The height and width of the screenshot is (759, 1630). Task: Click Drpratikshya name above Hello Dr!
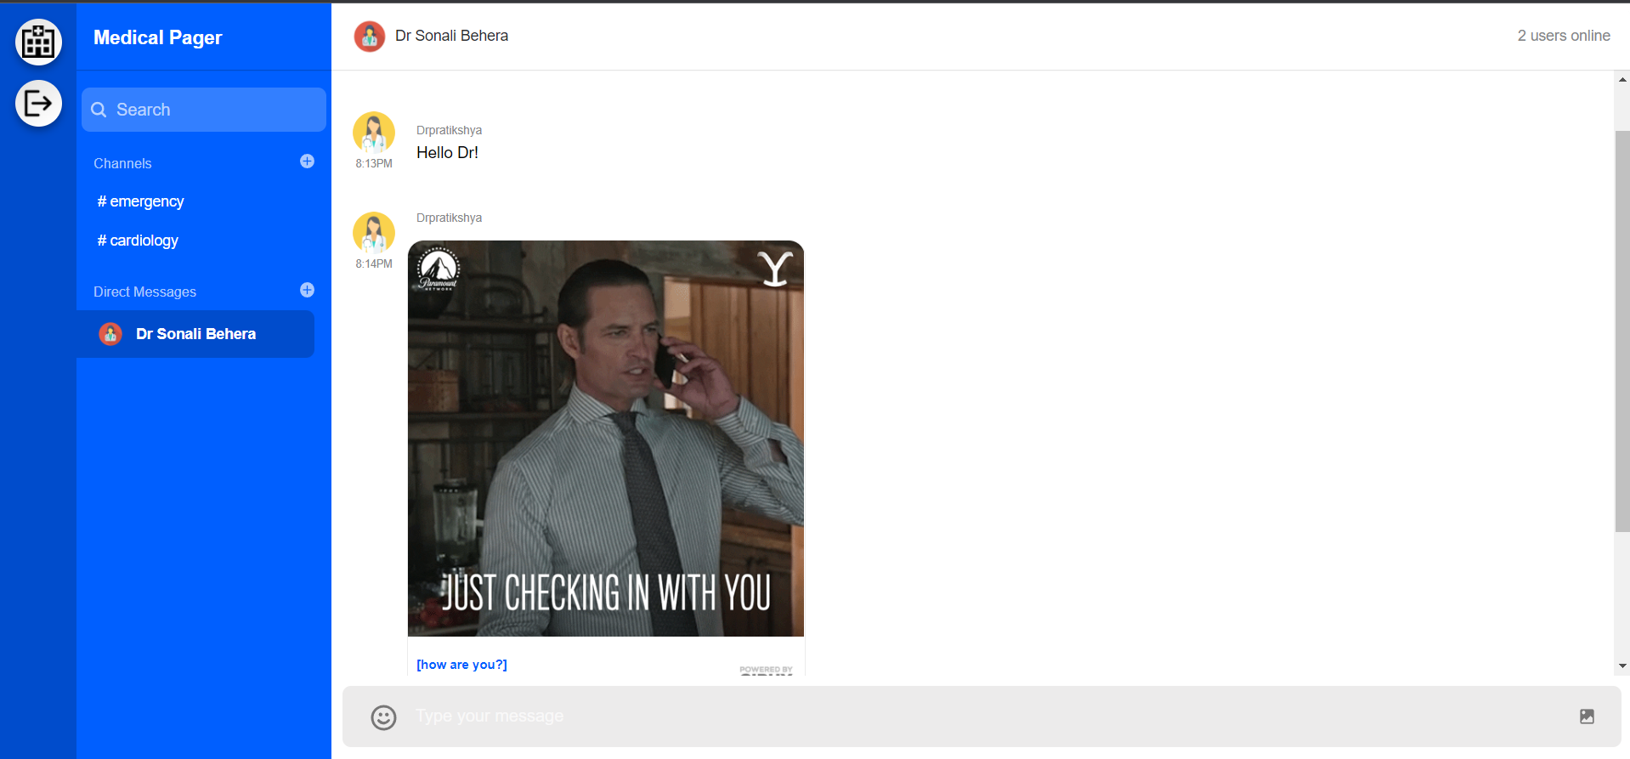449,130
